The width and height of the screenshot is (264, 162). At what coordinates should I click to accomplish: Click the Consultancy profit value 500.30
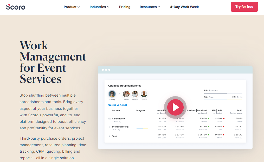pyautogui.click(x=239, y=118)
